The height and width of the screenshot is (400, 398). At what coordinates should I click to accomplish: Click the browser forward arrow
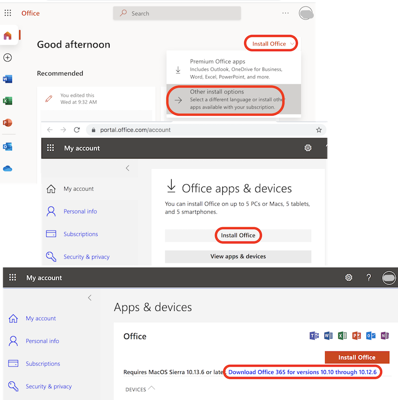(63, 130)
